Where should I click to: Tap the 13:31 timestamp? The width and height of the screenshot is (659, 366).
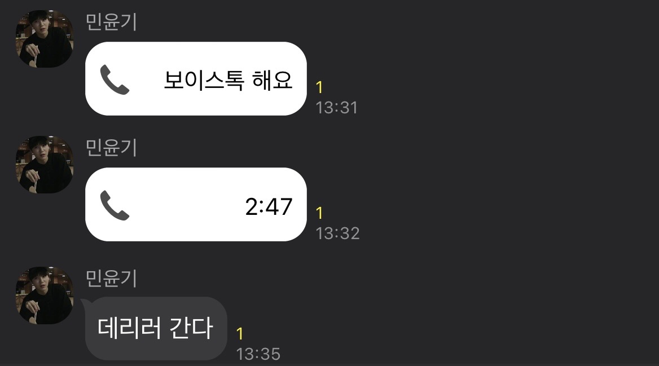(337, 108)
